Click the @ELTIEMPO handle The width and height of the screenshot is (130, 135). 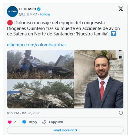28,14
